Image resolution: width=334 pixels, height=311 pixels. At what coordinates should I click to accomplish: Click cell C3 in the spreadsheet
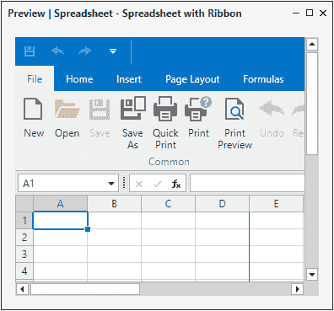point(168,255)
